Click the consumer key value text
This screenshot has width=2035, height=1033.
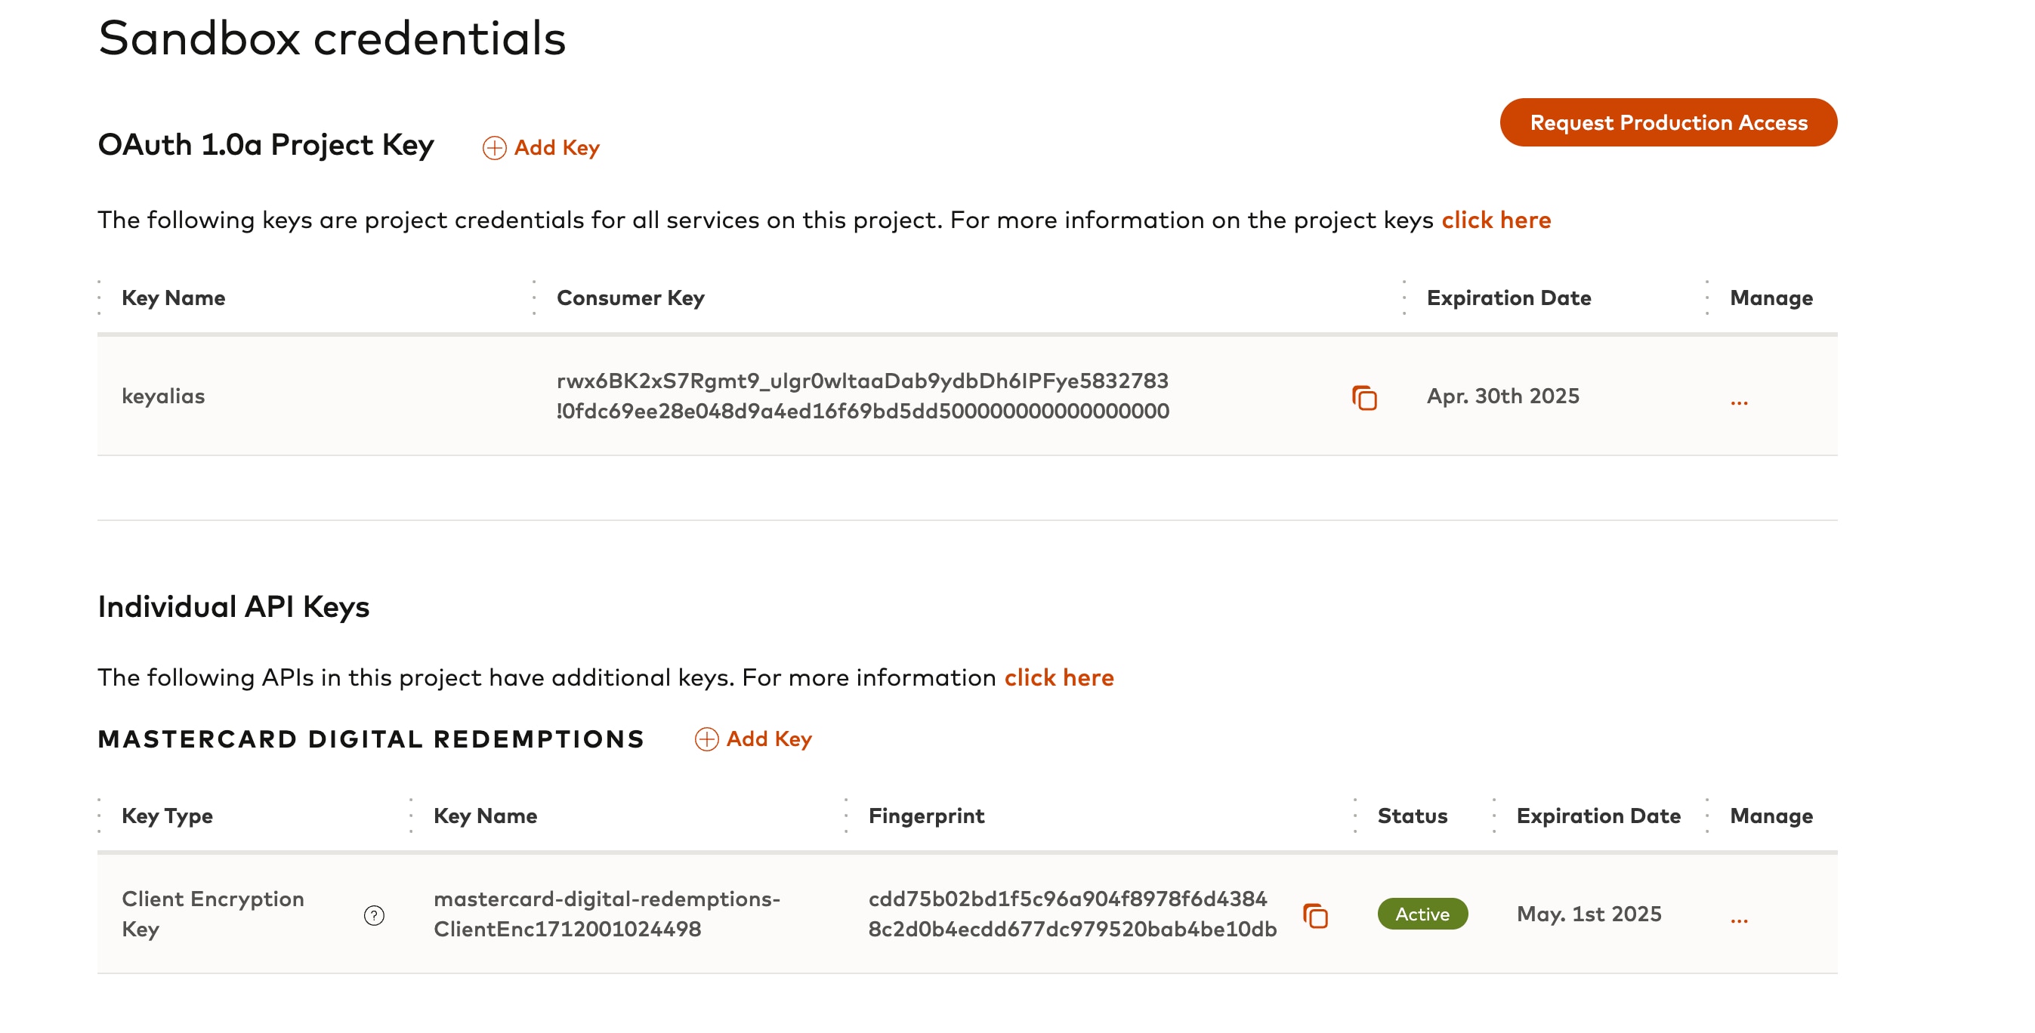click(x=862, y=396)
